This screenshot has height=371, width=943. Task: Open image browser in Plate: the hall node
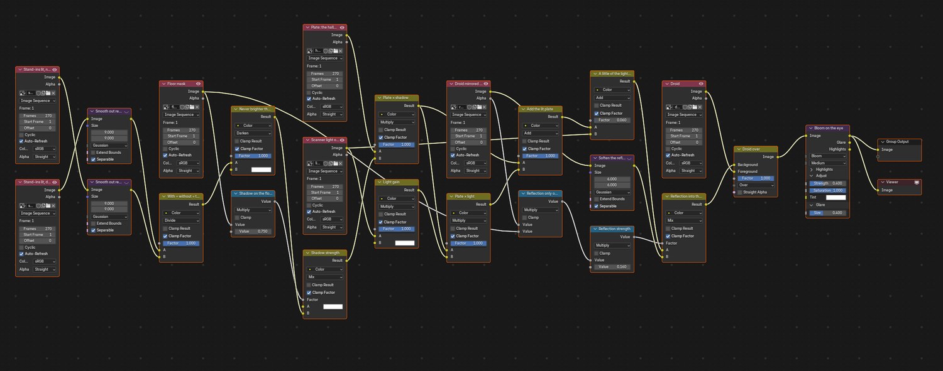(x=310, y=50)
